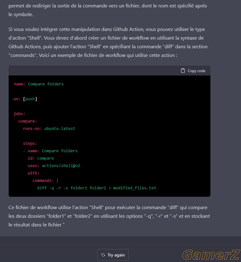The image size is (241, 262).
Task: Click the phrase "le résultat dans le fichier"
Action: 35,225
